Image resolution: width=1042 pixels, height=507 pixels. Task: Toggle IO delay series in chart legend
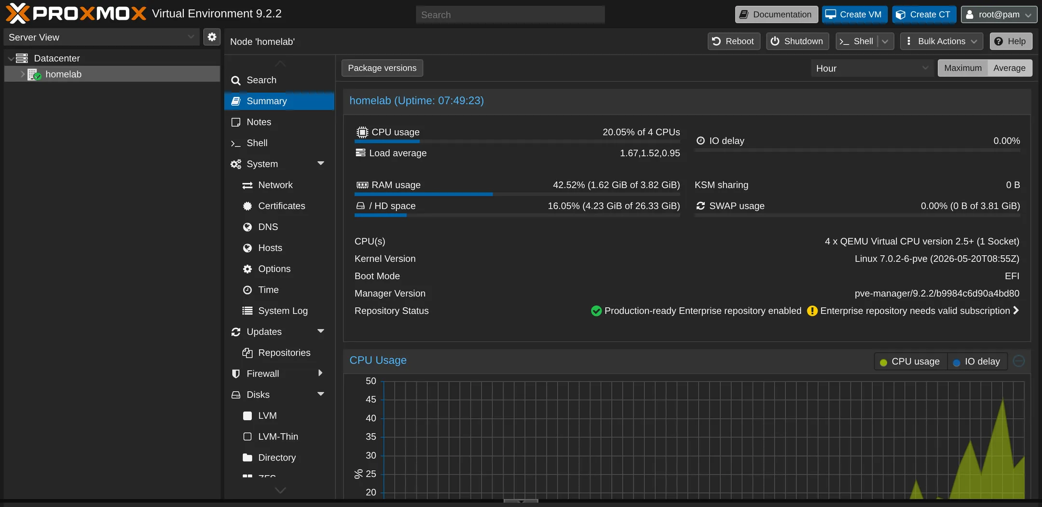point(977,362)
